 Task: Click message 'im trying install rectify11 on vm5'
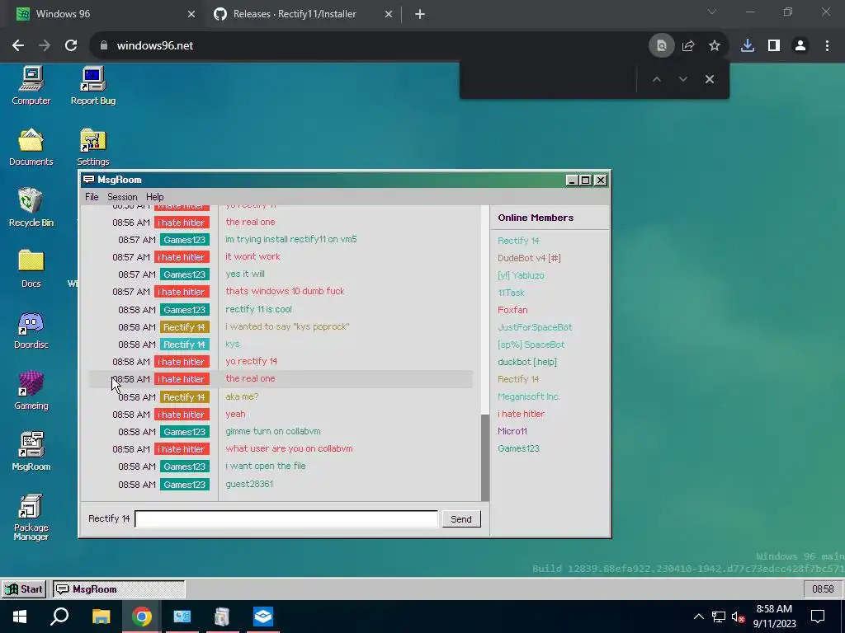click(x=291, y=239)
